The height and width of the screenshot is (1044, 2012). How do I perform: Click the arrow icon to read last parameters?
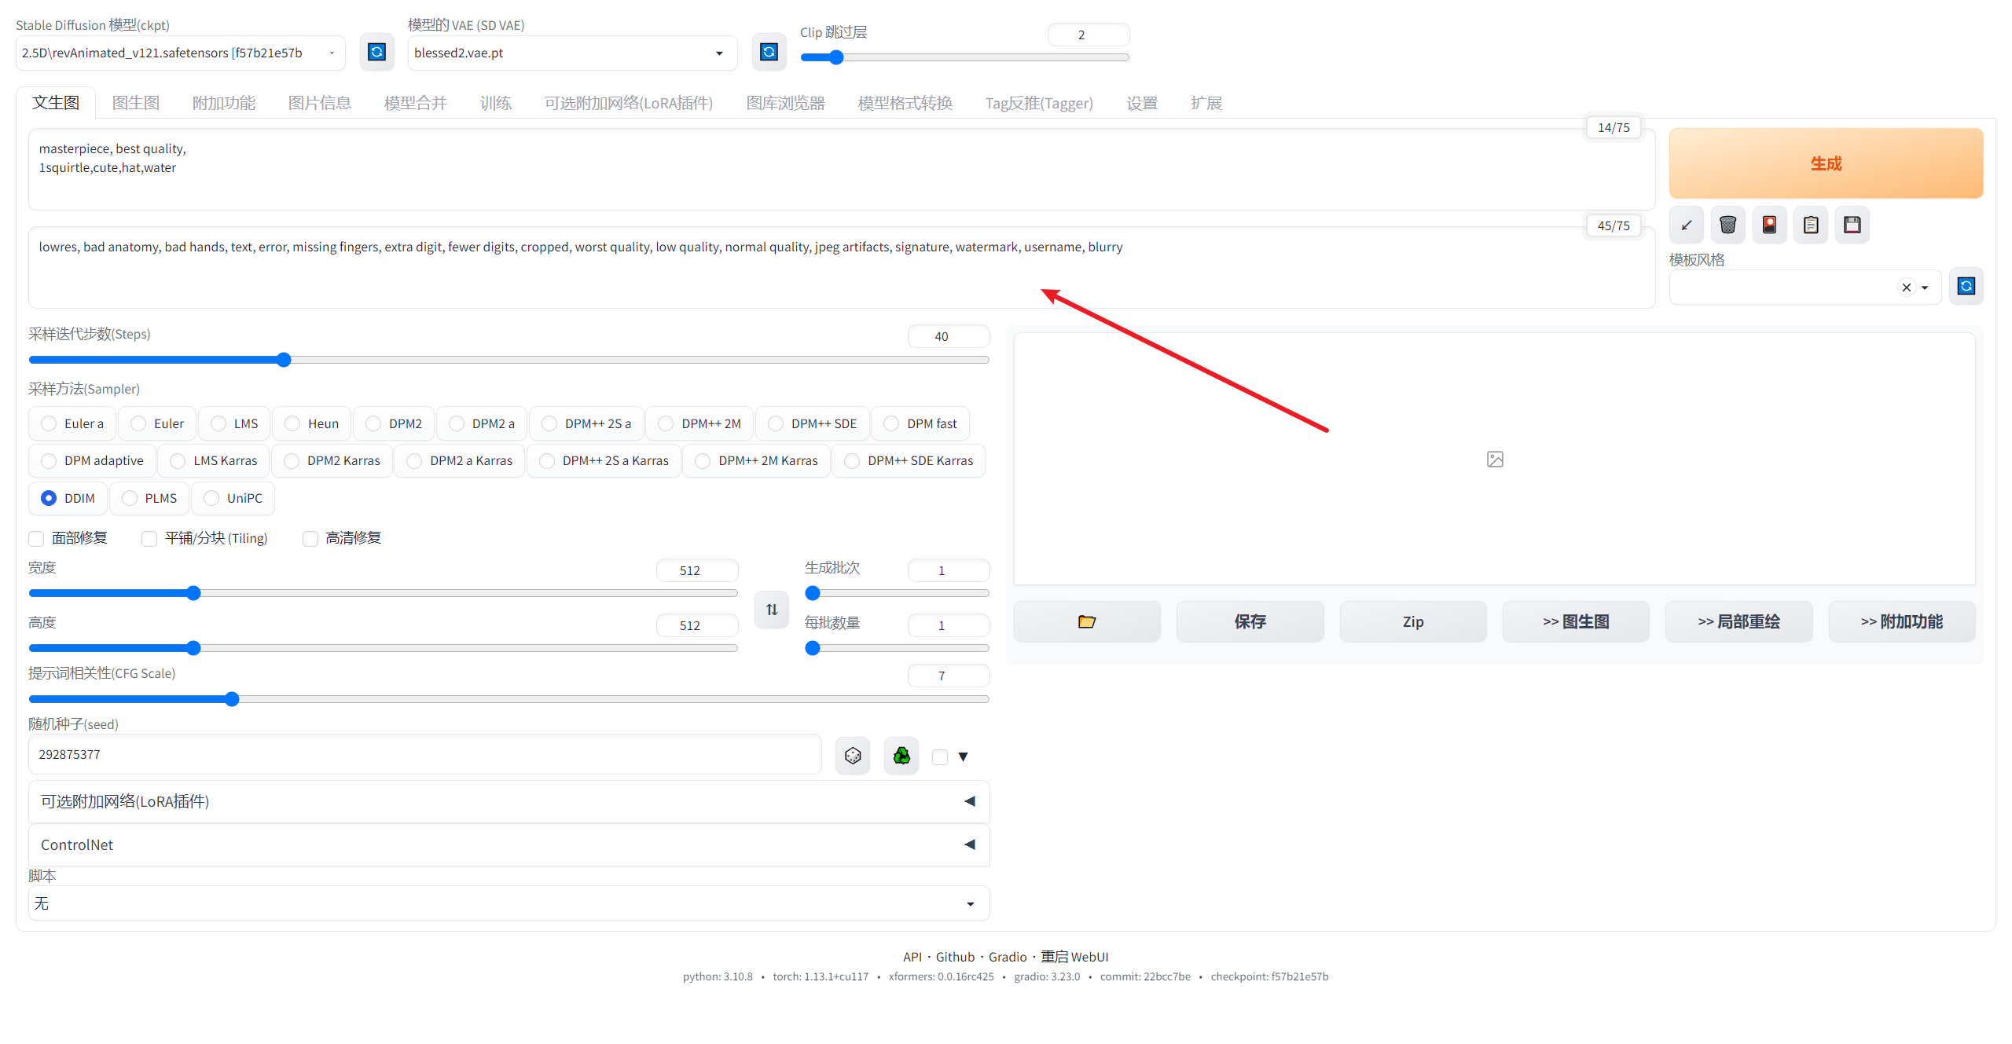[1686, 225]
